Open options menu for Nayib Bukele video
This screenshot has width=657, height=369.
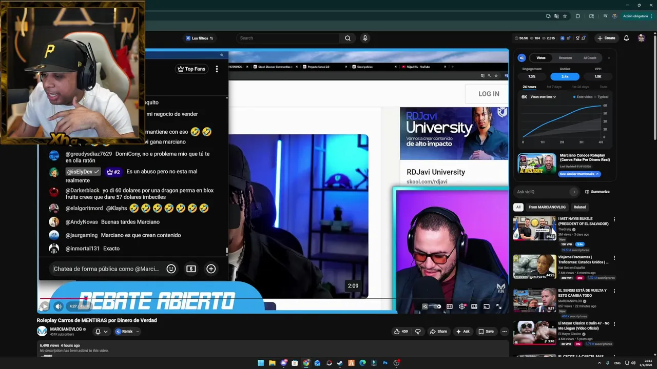614,220
